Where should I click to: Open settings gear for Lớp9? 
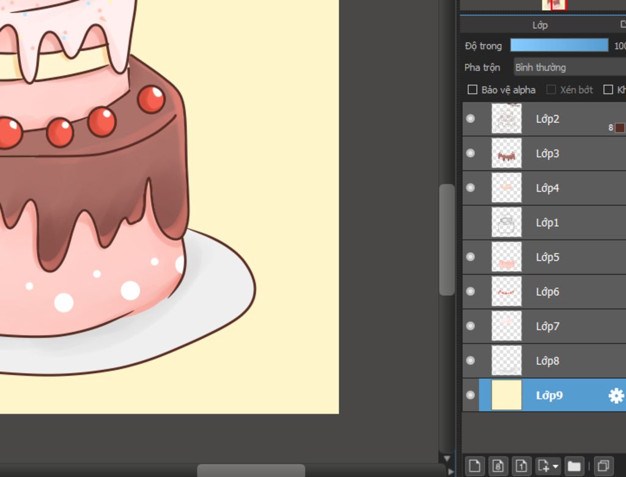[x=616, y=395]
